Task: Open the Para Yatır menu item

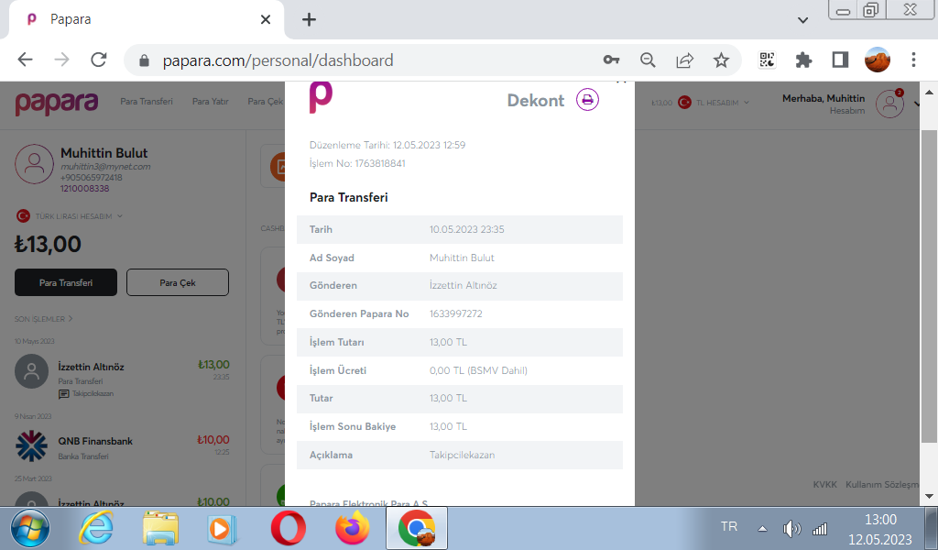Action: (211, 101)
